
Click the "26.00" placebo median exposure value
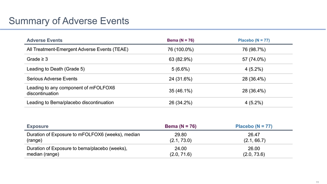coord(254,149)
